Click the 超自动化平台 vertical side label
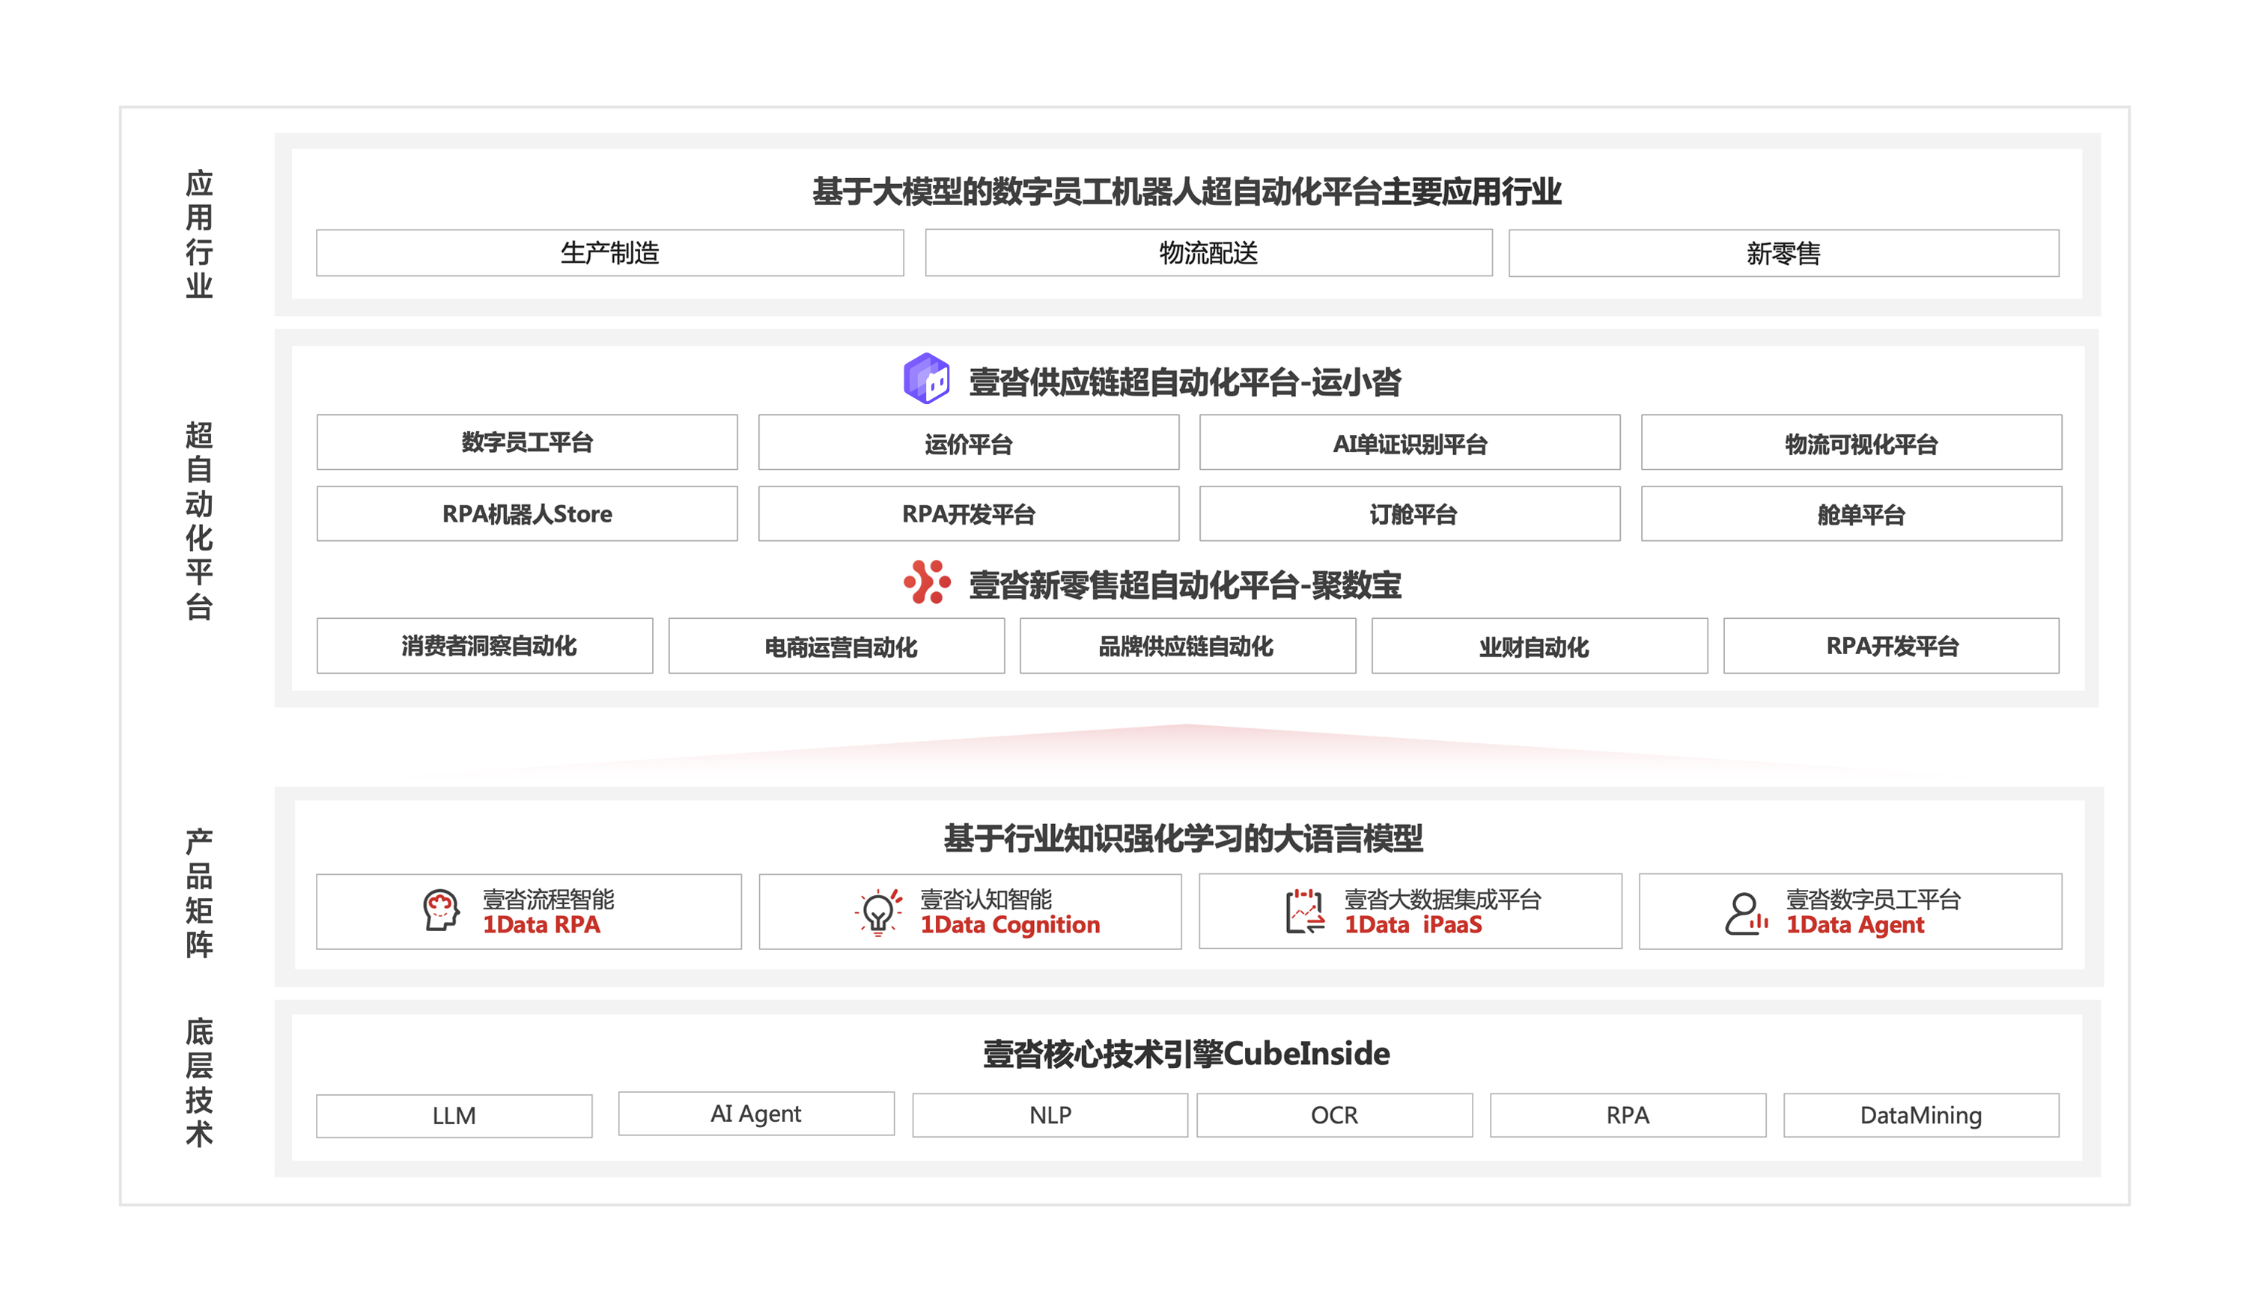The width and height of the screenshot is (2246, 1306). (198, 520)
